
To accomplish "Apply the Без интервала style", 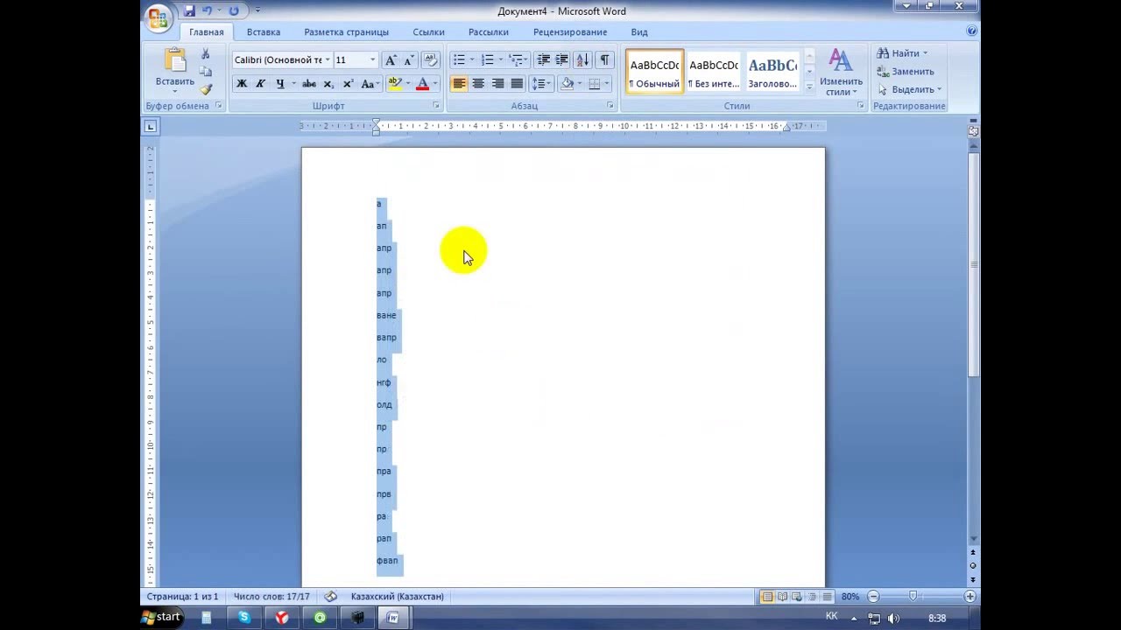I will click(714, 72).
